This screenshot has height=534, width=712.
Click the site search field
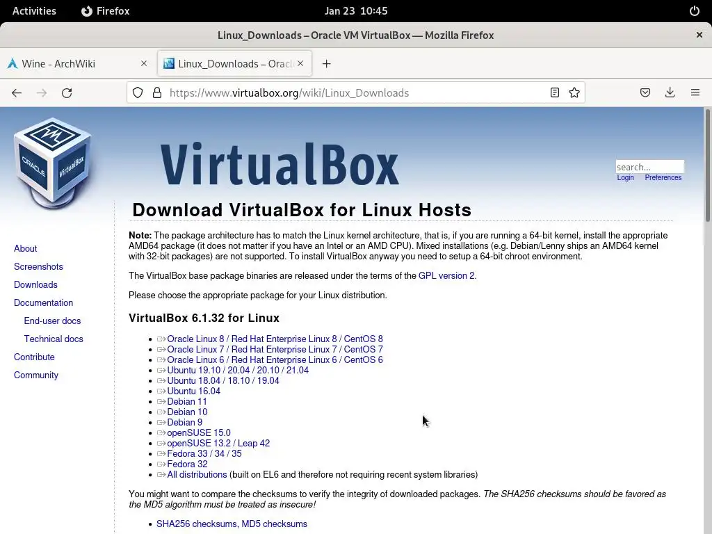pyautogui.click(x=650, y=167)
